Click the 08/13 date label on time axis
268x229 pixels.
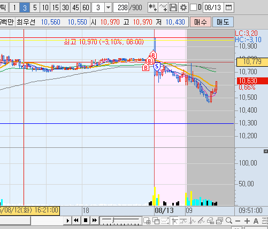click(164, 210)
